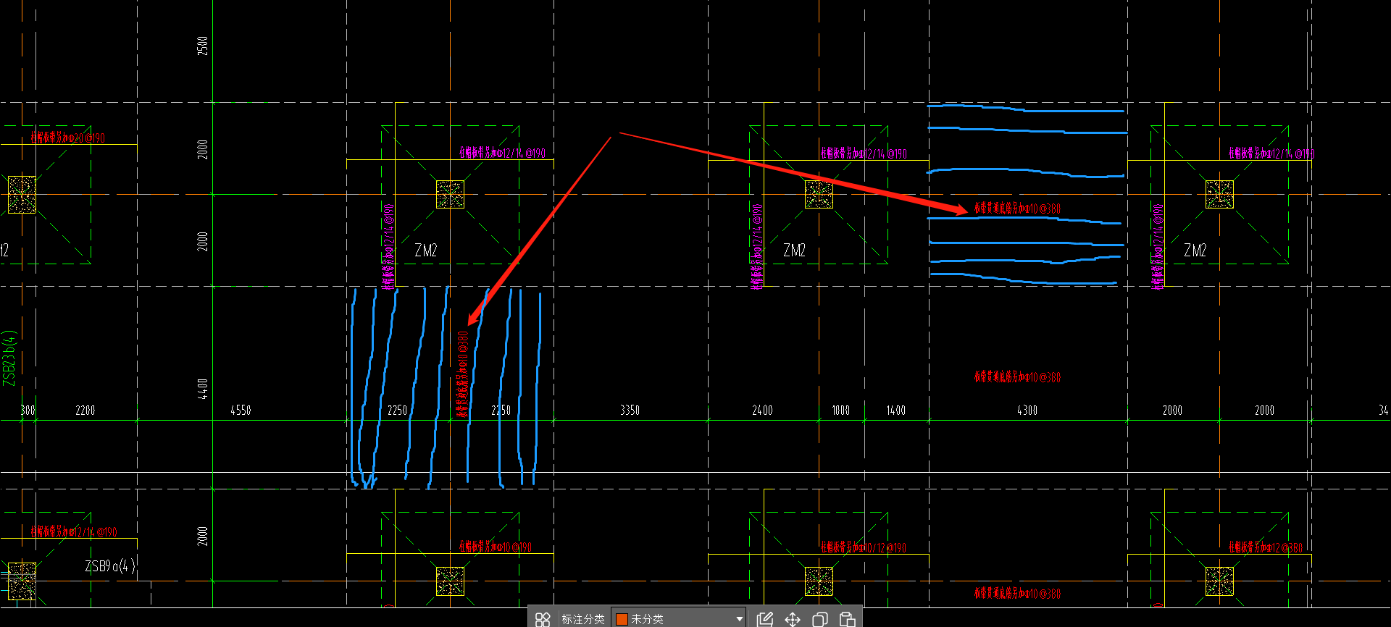1391x627 pixels.
Task: Click the 2400 dimension text
Action: [762, 411]
